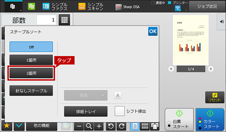Viewport: 226px width, 132px height.
Task: Rotate preview clockwise
Action: [121, 126]
